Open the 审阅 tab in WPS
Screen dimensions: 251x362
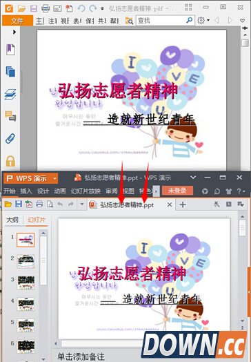click(x=112, y=191)
